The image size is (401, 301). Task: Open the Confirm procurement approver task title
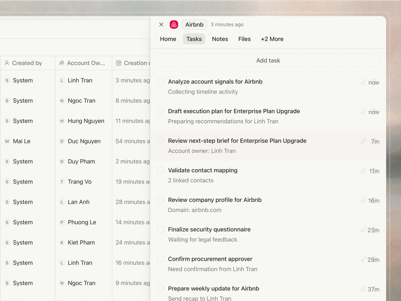pos(210,259)
